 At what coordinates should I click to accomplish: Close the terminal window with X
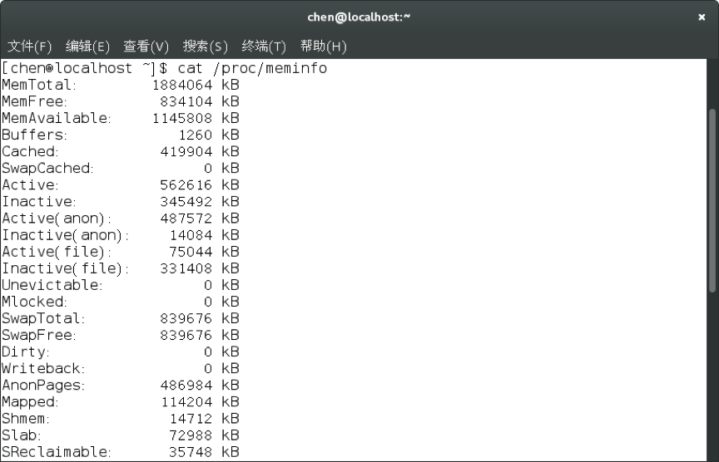tap(702, 17)
